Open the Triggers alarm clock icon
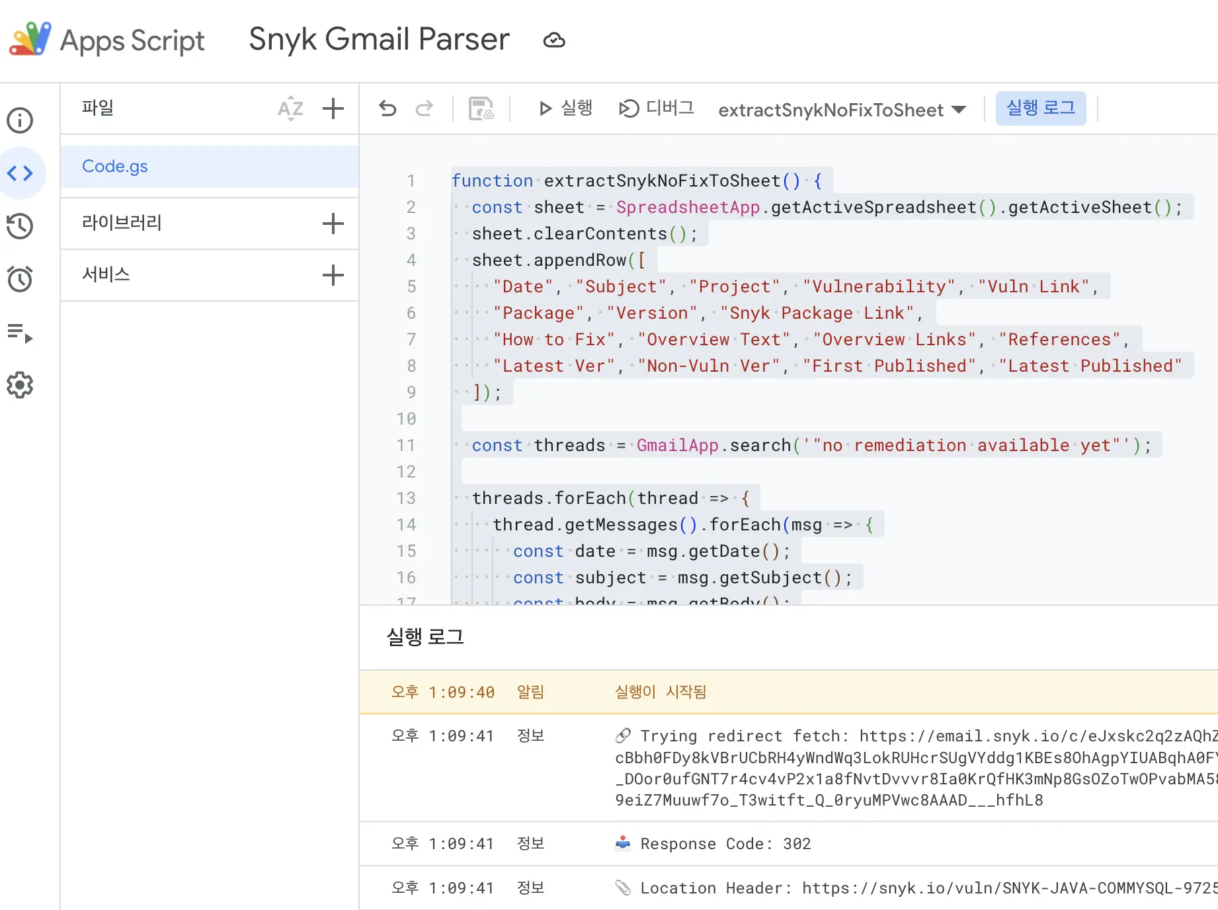Image resolution: width=1218 pixels, height=910 pixels. coord(20,279)
